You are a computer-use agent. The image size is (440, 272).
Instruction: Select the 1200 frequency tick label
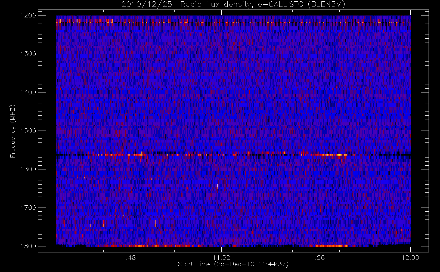click(29, 16)
